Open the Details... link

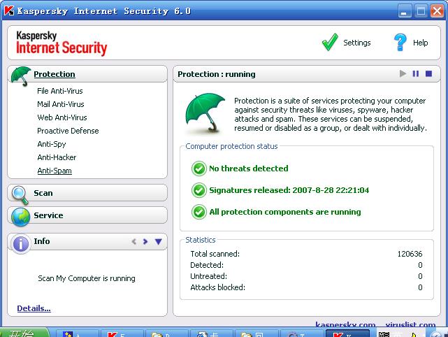(x=34, y=308)
